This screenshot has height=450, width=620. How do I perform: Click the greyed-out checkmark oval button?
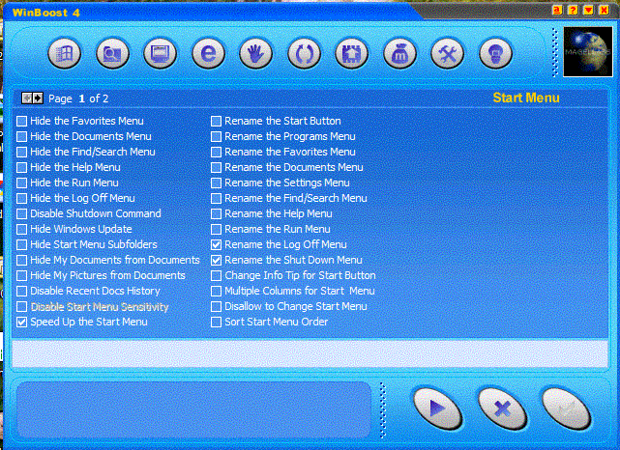[567, 408]
